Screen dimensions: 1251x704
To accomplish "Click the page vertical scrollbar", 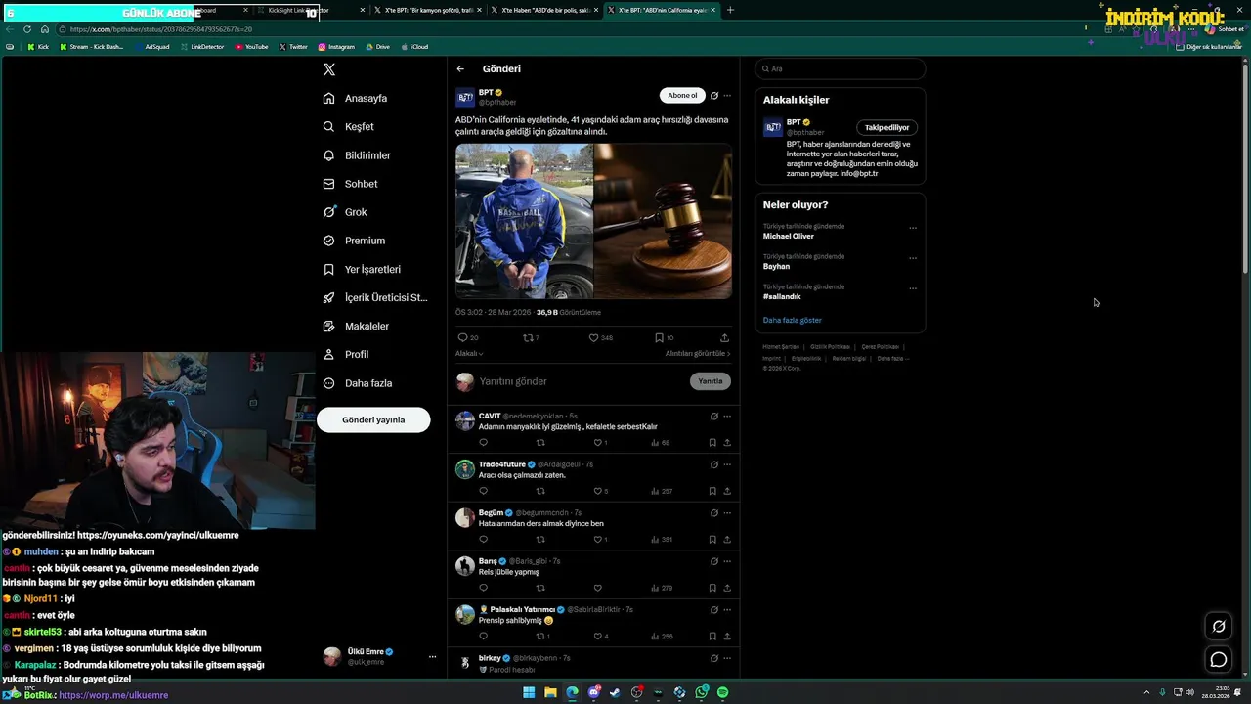I will [1245, 166].
